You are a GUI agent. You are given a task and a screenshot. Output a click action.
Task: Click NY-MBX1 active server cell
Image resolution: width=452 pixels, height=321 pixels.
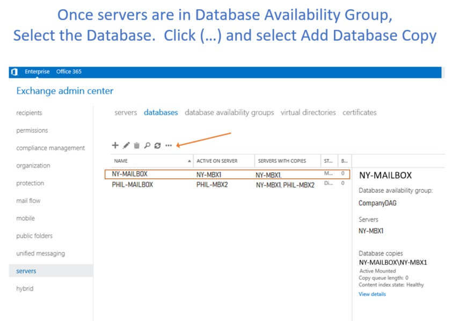pos(209,174)
